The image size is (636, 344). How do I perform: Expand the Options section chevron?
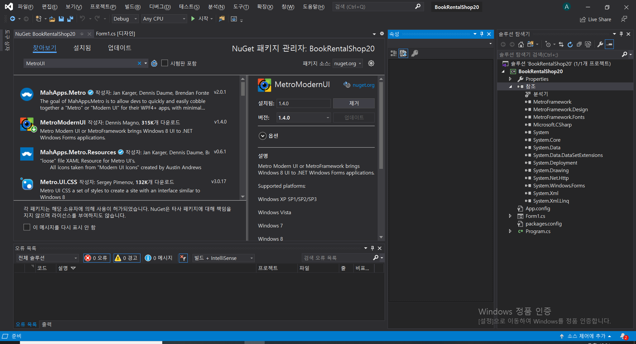point(262,136)
